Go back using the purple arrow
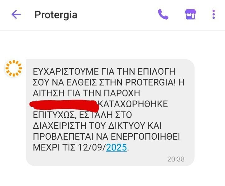This screenshot has height=186, width=225. pyautogui.click(x=16, y=14)
